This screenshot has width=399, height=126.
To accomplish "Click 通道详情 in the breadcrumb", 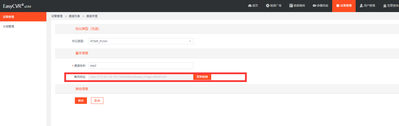I will [x=92, y=16].
